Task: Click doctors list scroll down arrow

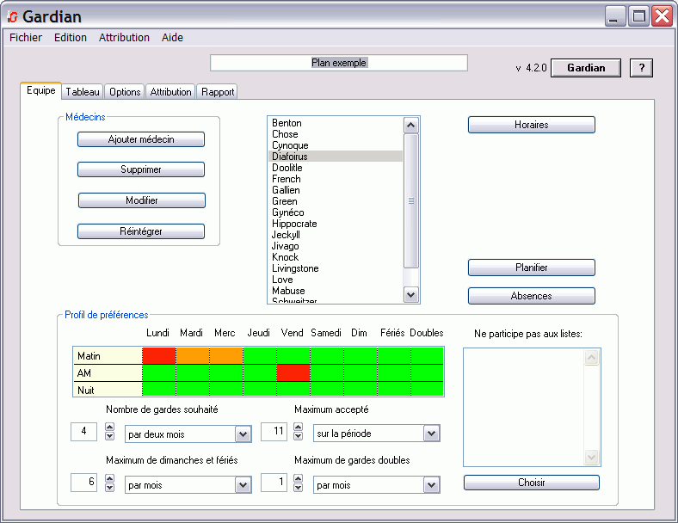Action: 410,295
